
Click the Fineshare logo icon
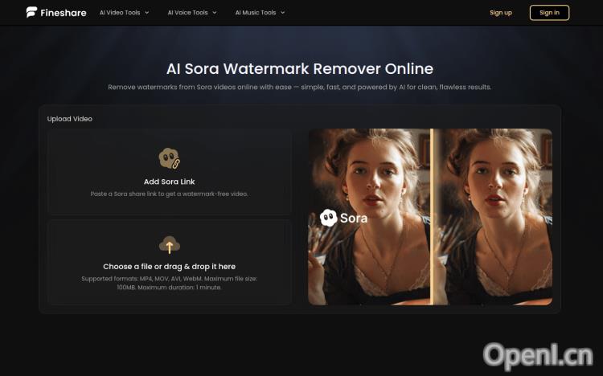31,12
